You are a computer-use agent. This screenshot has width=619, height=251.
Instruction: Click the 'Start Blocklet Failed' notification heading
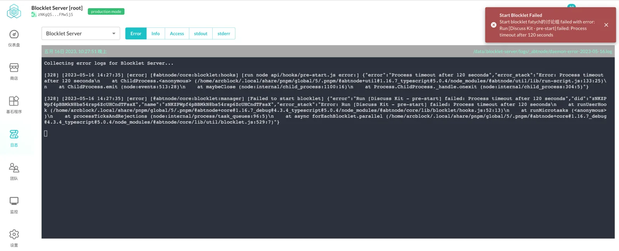[521, 15]
